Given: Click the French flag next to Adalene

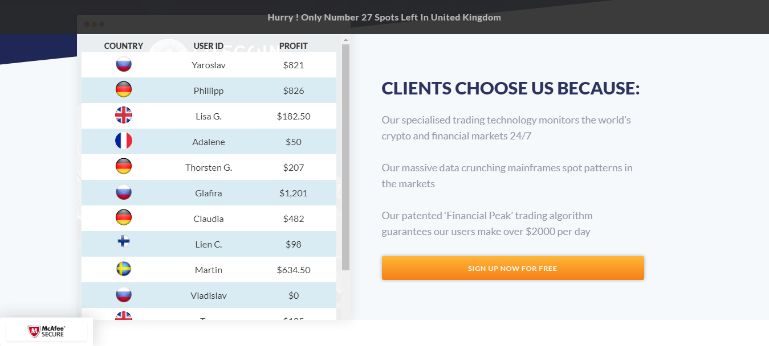Looking at the screenshot, I should click(124, 141).
